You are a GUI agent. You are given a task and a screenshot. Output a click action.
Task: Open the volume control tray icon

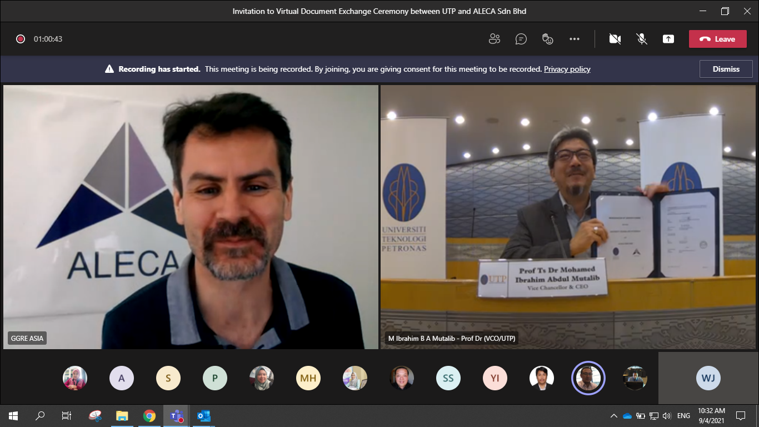pyautogui.click(x=667, y=416)
